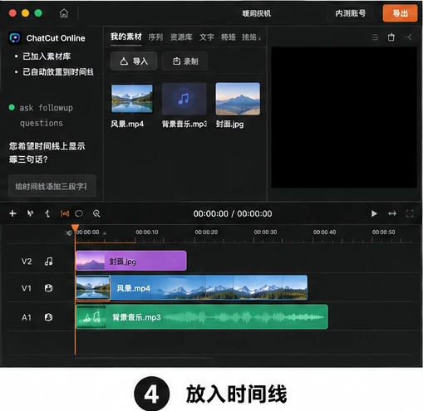The width and height of the screenshot is (423, 411).
Task: Open the list menu icon above preview
Action: tap(375, 37)
